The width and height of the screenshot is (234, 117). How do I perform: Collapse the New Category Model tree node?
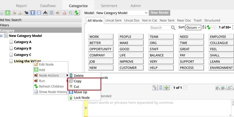point(1,36)
